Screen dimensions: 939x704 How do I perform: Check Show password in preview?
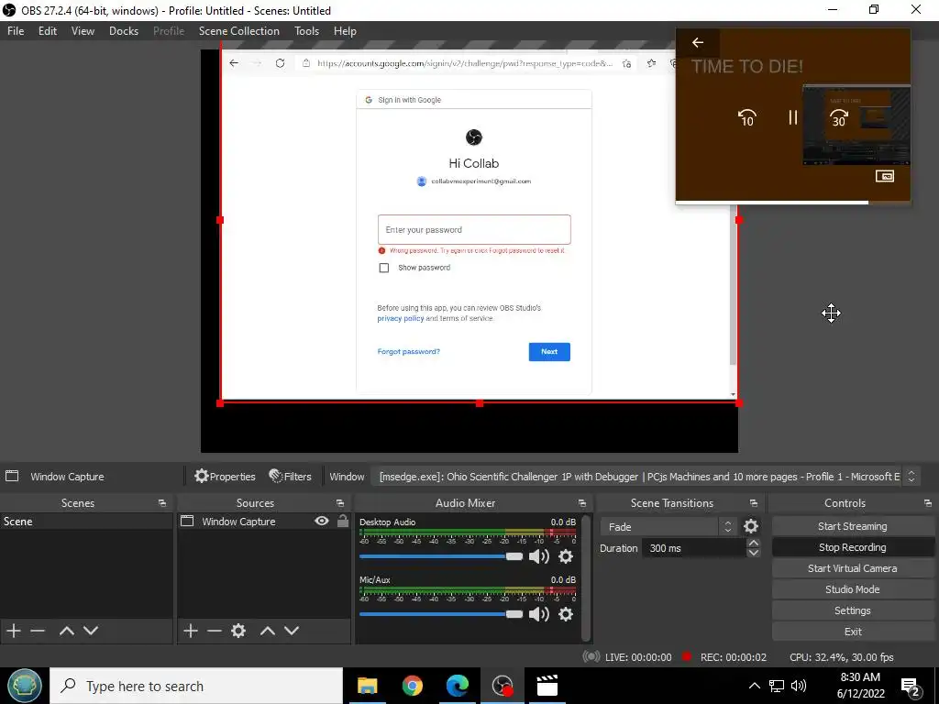pyautogui.click(x=384, y=268)
